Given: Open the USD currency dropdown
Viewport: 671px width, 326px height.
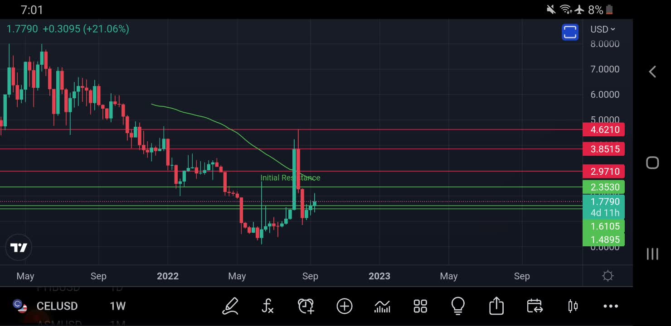Looking at the screenshot, I should [603, 29].
